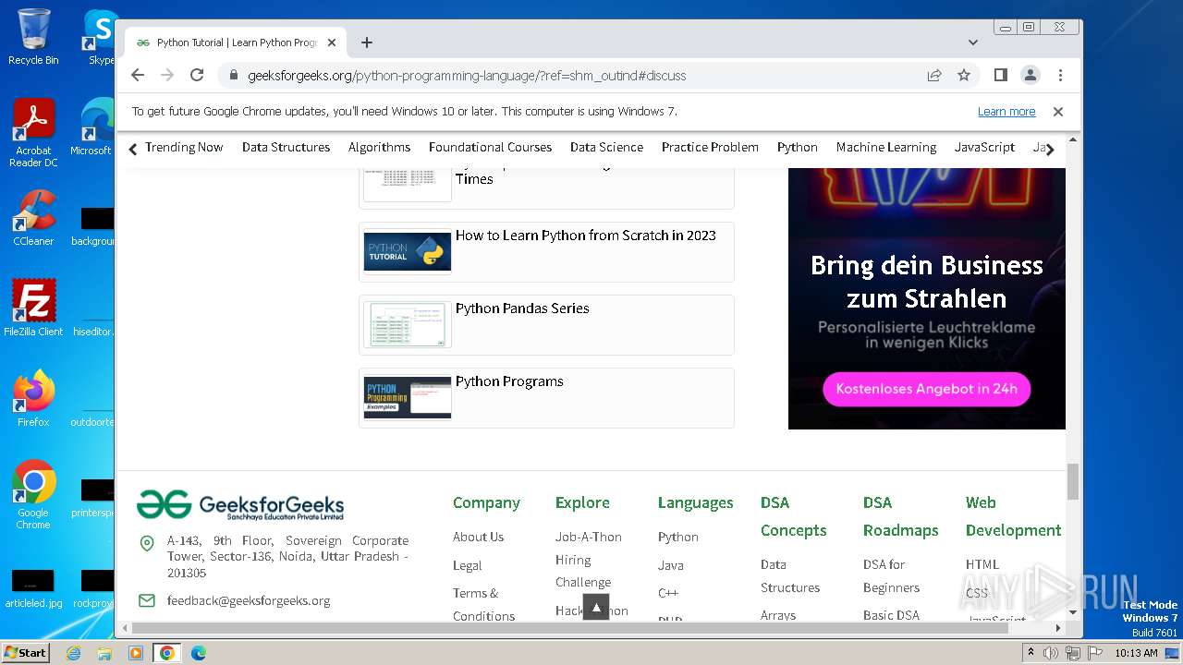
Task: Open Edge from the taskbar
Action: [199, 653]
